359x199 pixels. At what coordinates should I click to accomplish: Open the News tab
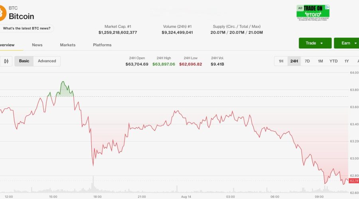pyautogui.click(x=37, y=45)
